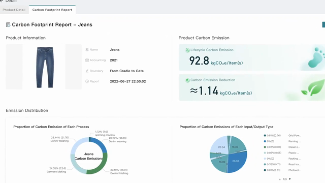Image resolution: width=325 pixels, height=183 pixels.
Task: Click the Lifecycle Carbon Emission icon
Action: click(187, 50)
